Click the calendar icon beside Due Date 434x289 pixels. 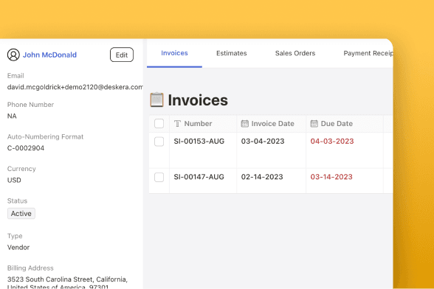[314, 124]
